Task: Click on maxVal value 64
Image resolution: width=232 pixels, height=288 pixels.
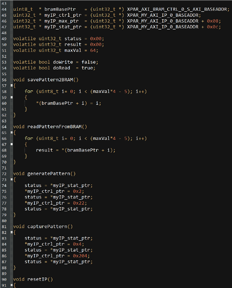Action: tap(93, 50)
